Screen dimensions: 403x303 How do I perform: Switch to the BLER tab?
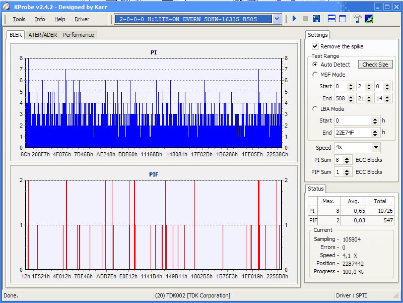(16, 35)
